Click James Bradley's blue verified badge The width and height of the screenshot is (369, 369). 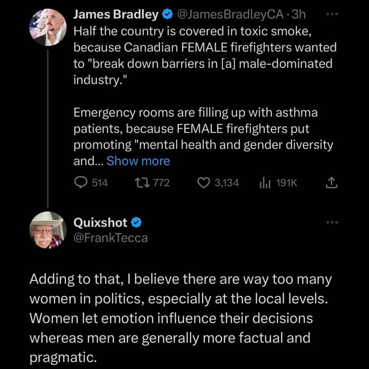point(167,15)
